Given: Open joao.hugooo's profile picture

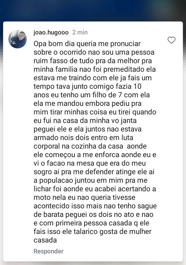Looking at the screenshot, I should click(18, 39).
